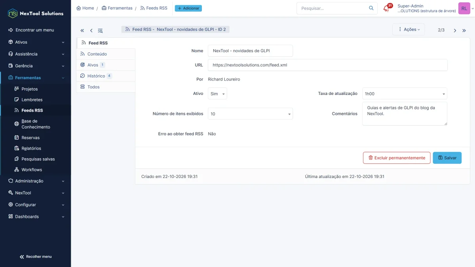Click Recolher menu at sidebar bottom
The width and height of the screenshot is (475, 267).
click(x=36, y=257)
